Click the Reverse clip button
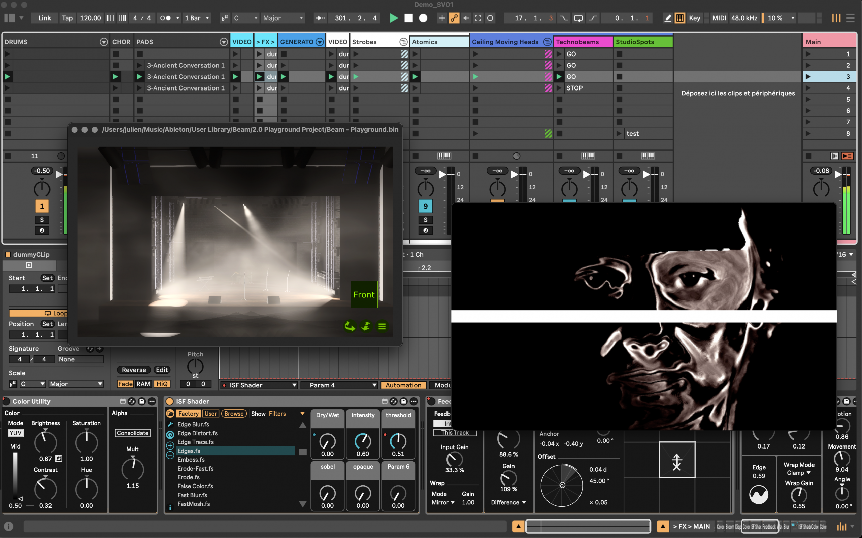The width and height of the screenshot is (862, 538). (134, 370)
